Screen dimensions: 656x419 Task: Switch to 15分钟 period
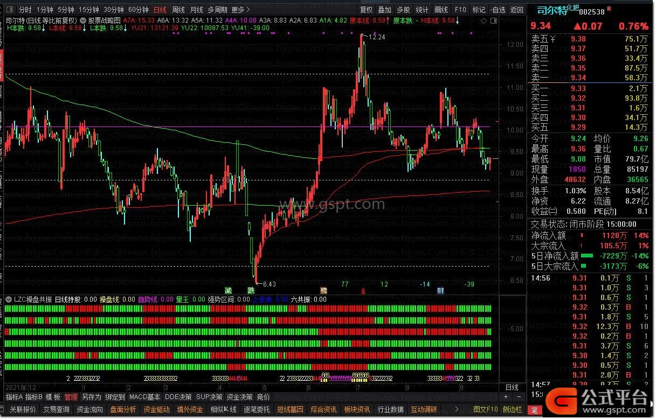[88, 10]
